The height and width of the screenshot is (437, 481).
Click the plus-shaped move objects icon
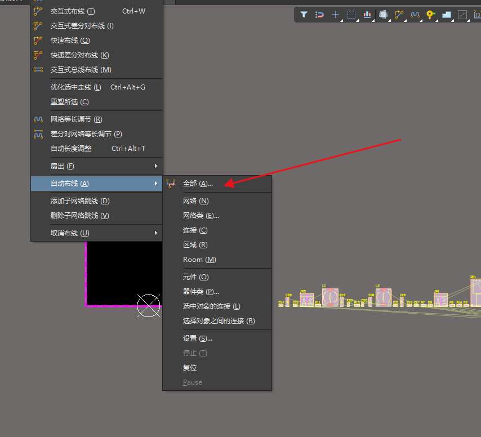335,15
